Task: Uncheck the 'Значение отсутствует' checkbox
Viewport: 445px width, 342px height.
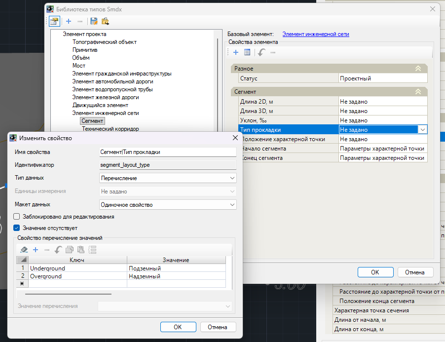Action: tap(17, 228)
